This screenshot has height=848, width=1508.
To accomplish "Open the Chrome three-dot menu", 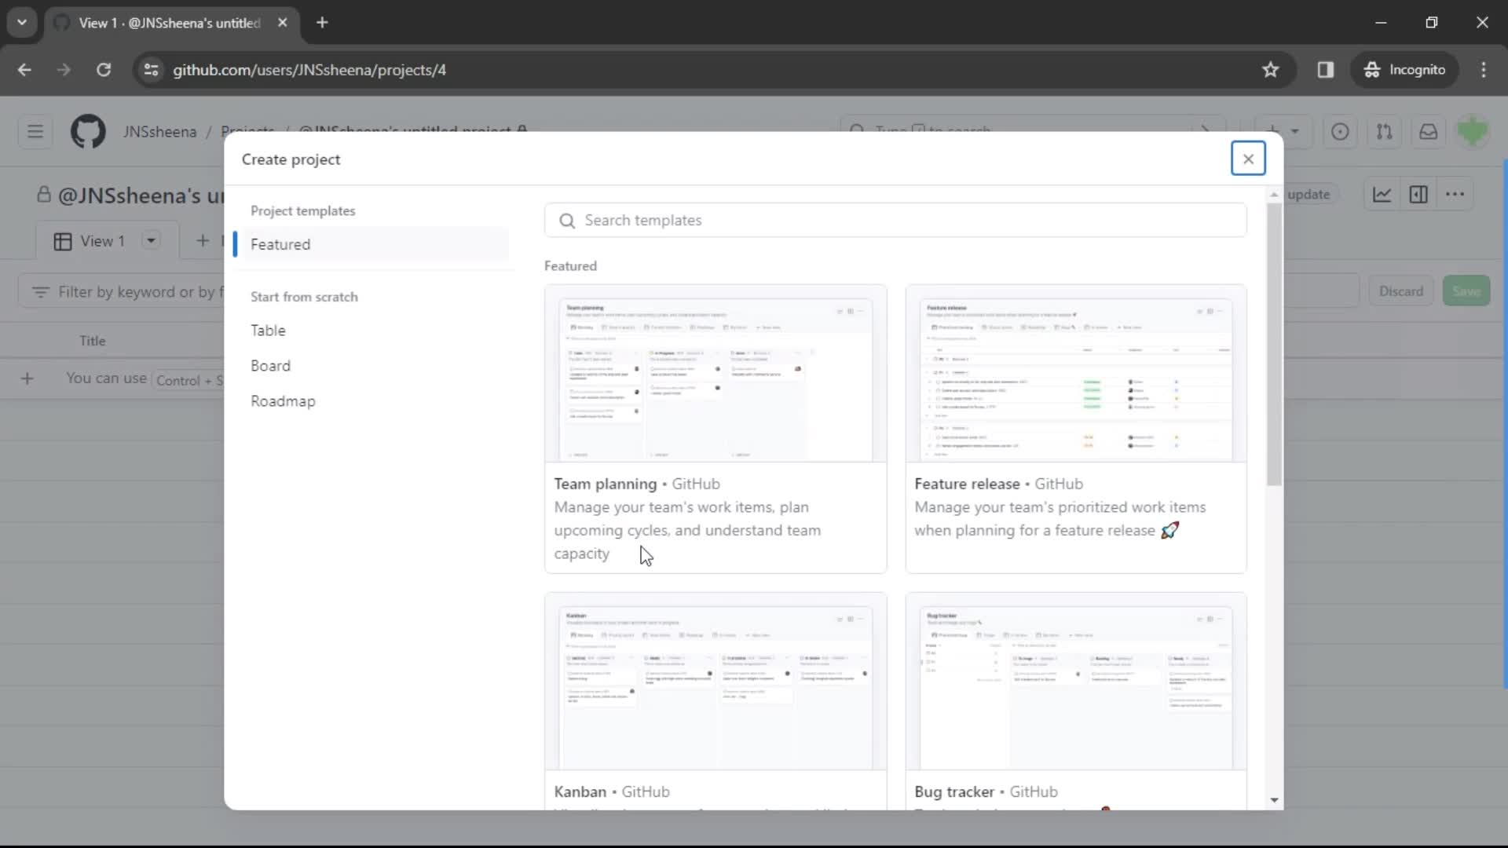I will pyautogui.click(x=1484, y=70).
